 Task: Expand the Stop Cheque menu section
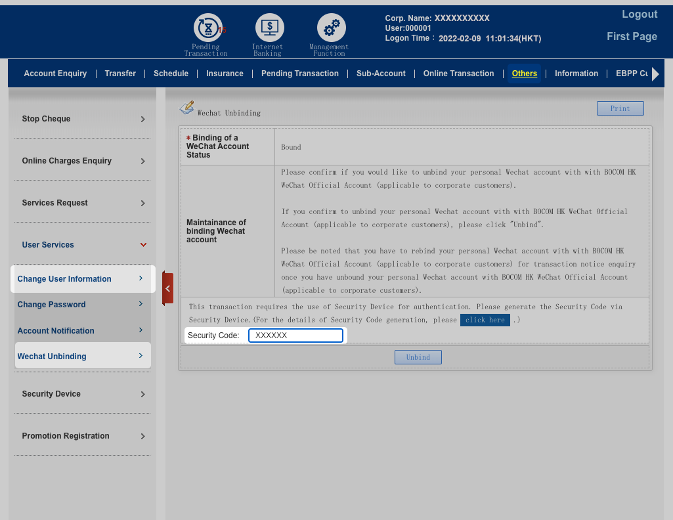pos(82,119)
